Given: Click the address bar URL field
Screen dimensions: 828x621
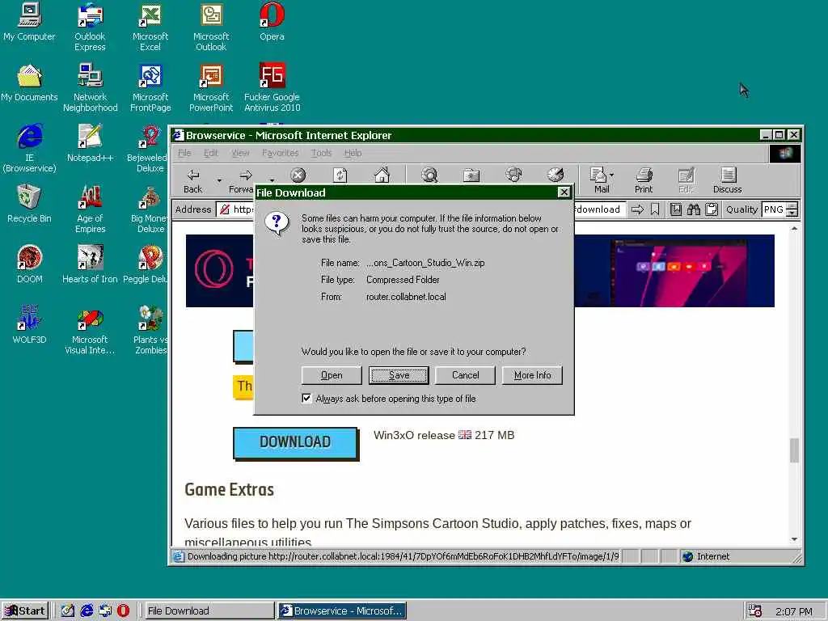Looking at the screenshot, I should [x=421, y=209].
